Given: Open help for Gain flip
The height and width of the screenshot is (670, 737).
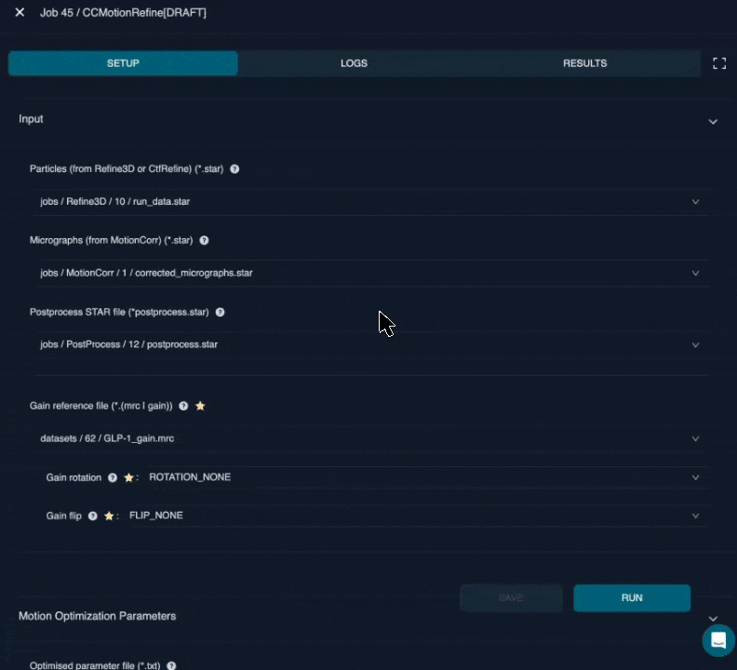Looking at the screenshot, I should tap(93, 516).
